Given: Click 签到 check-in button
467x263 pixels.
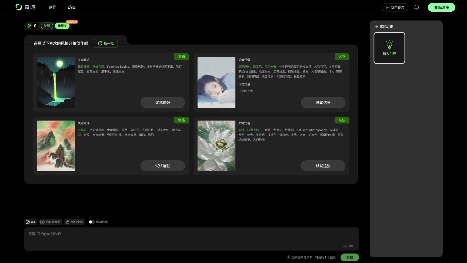Looking at the screenshot, I should coord(47,26).
